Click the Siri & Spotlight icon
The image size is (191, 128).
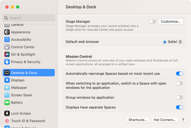[7, 54]
